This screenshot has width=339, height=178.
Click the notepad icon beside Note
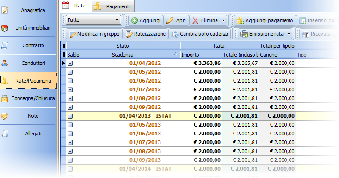pyautogui.click(x=5, y=116)
